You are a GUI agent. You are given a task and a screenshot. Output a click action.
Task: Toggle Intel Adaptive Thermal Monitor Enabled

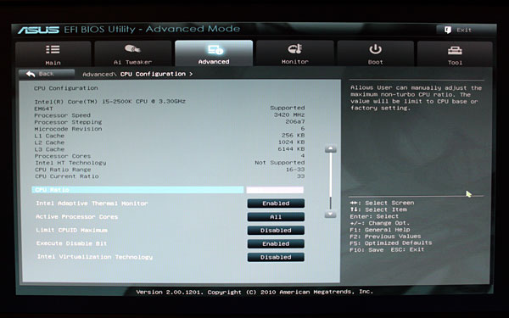pos(276,204)
